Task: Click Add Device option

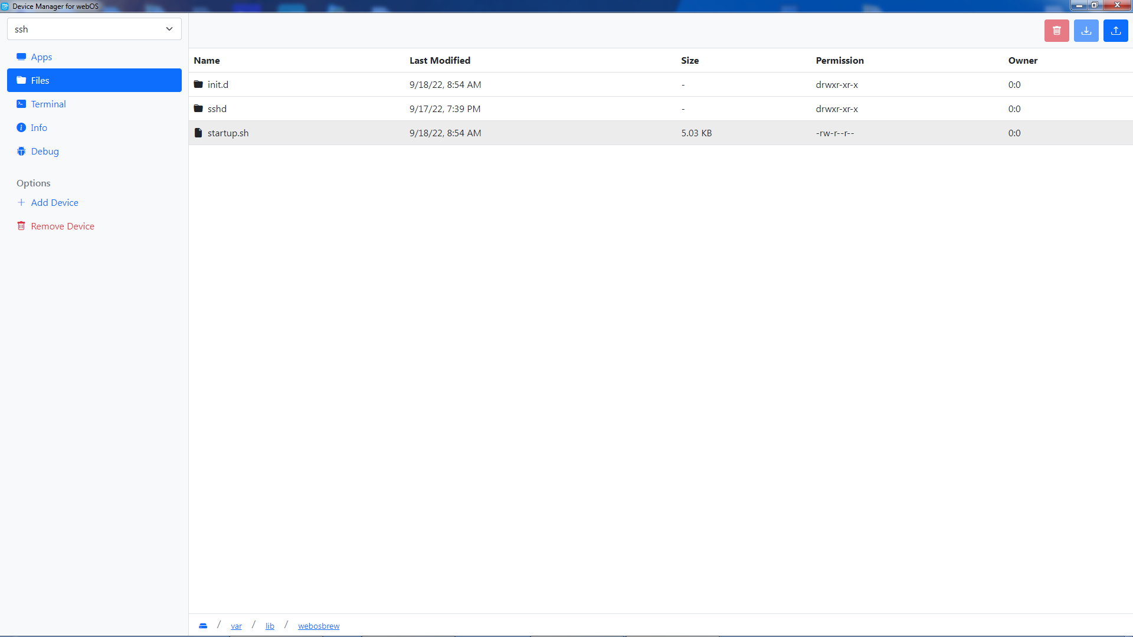Action: 54,202
